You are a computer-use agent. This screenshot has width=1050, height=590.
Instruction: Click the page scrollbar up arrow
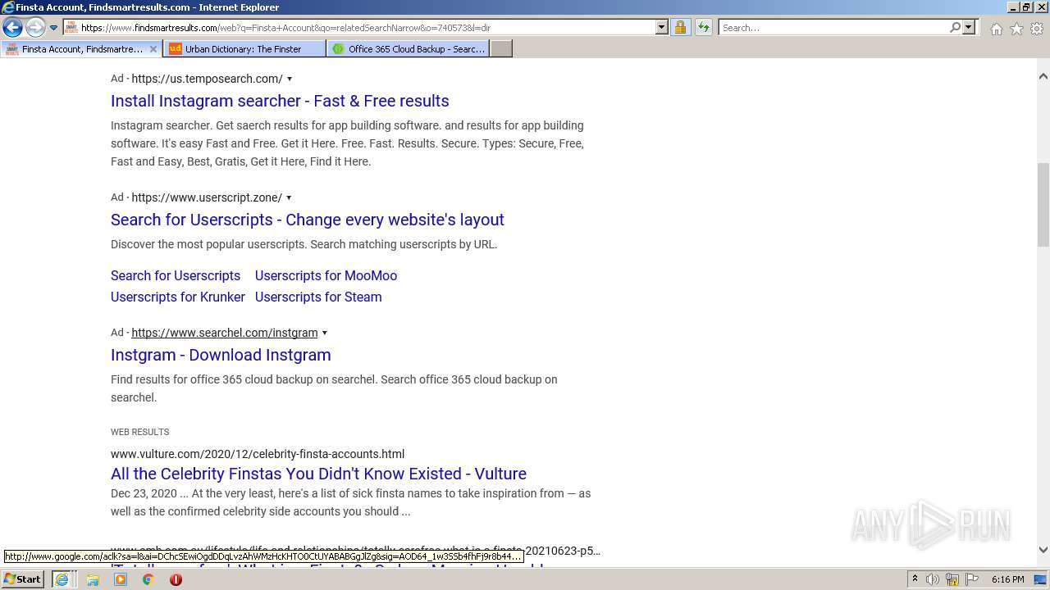point(1043,76)
